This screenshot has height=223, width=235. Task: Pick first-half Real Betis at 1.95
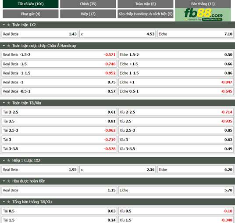[40, 169]
